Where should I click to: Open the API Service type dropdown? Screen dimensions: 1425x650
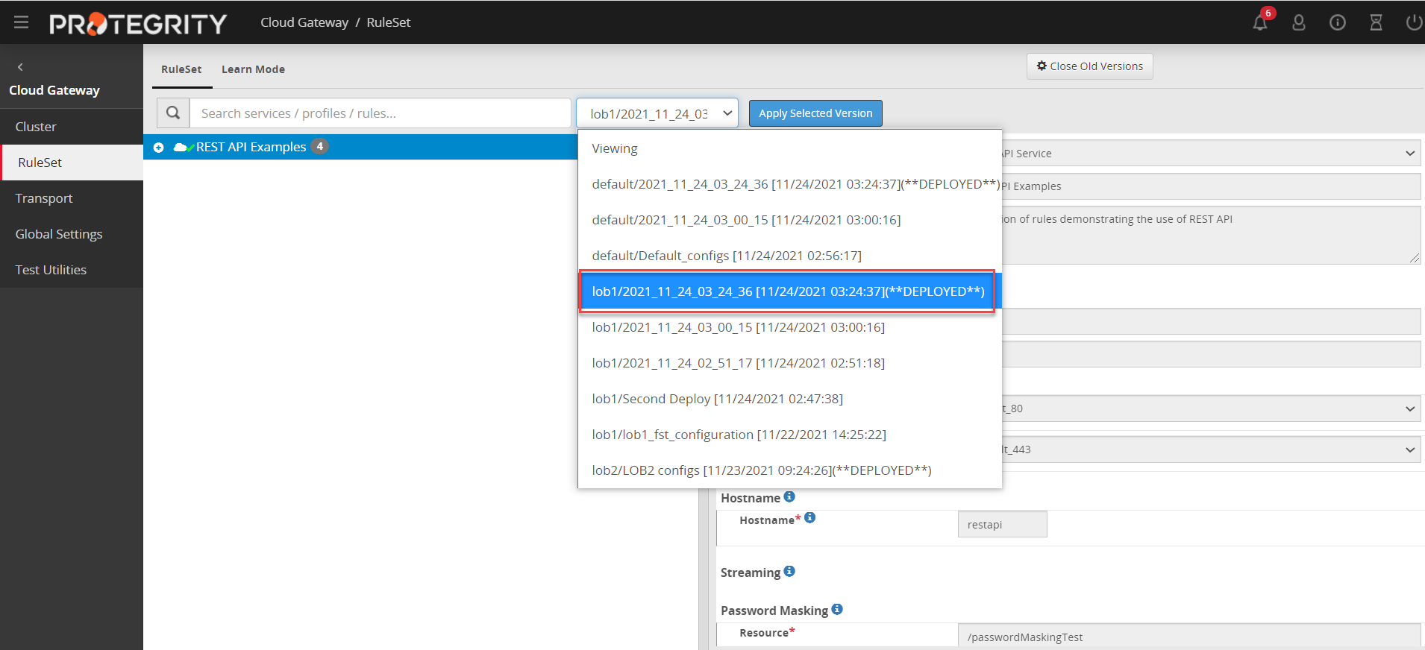coord(1211,154)
